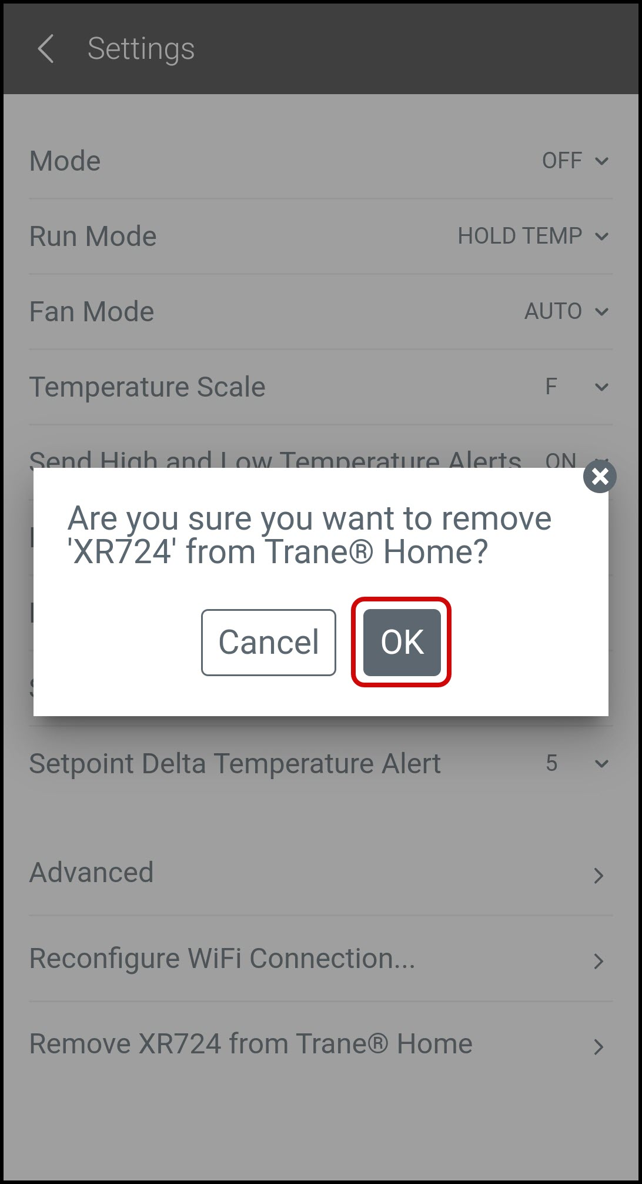Open the Mode dropdown showing OFF
This screenshot has width=642, height=1184.
point(575,161)
